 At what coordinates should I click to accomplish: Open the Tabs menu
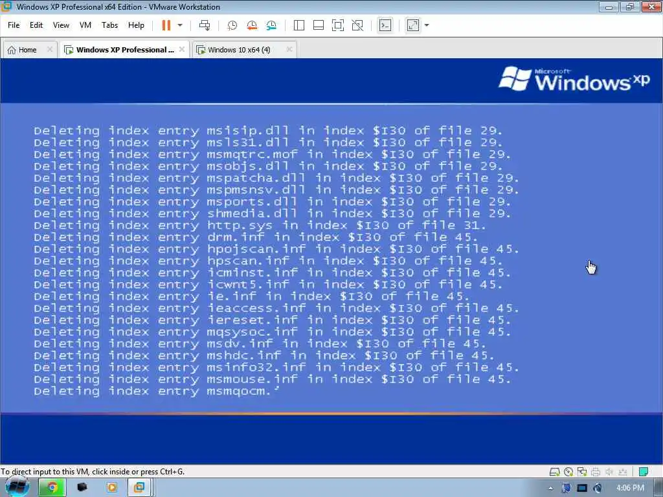pos(109,25)
